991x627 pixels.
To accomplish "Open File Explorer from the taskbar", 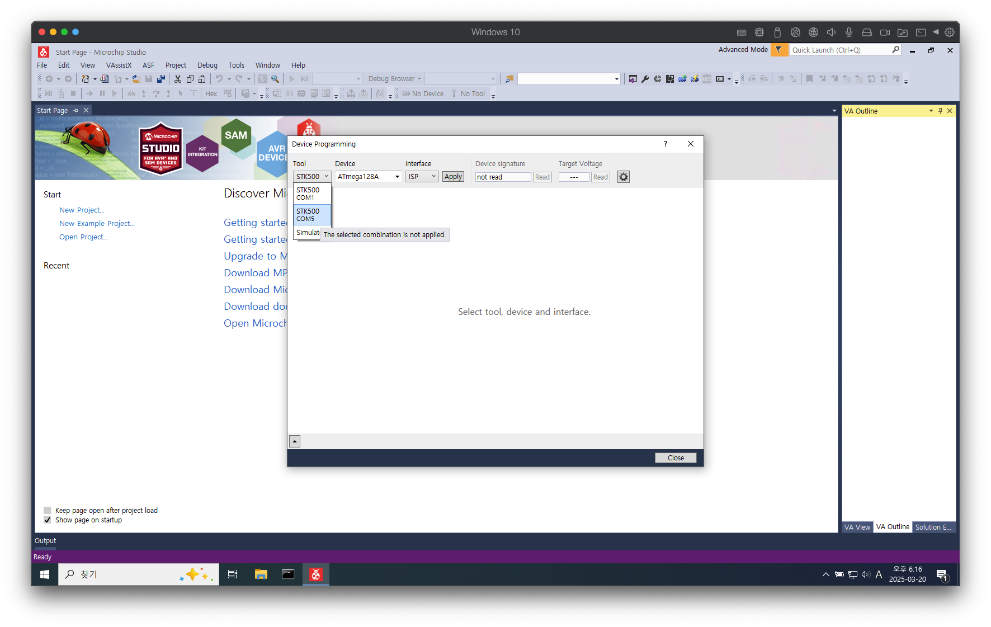I will [261, 574].
